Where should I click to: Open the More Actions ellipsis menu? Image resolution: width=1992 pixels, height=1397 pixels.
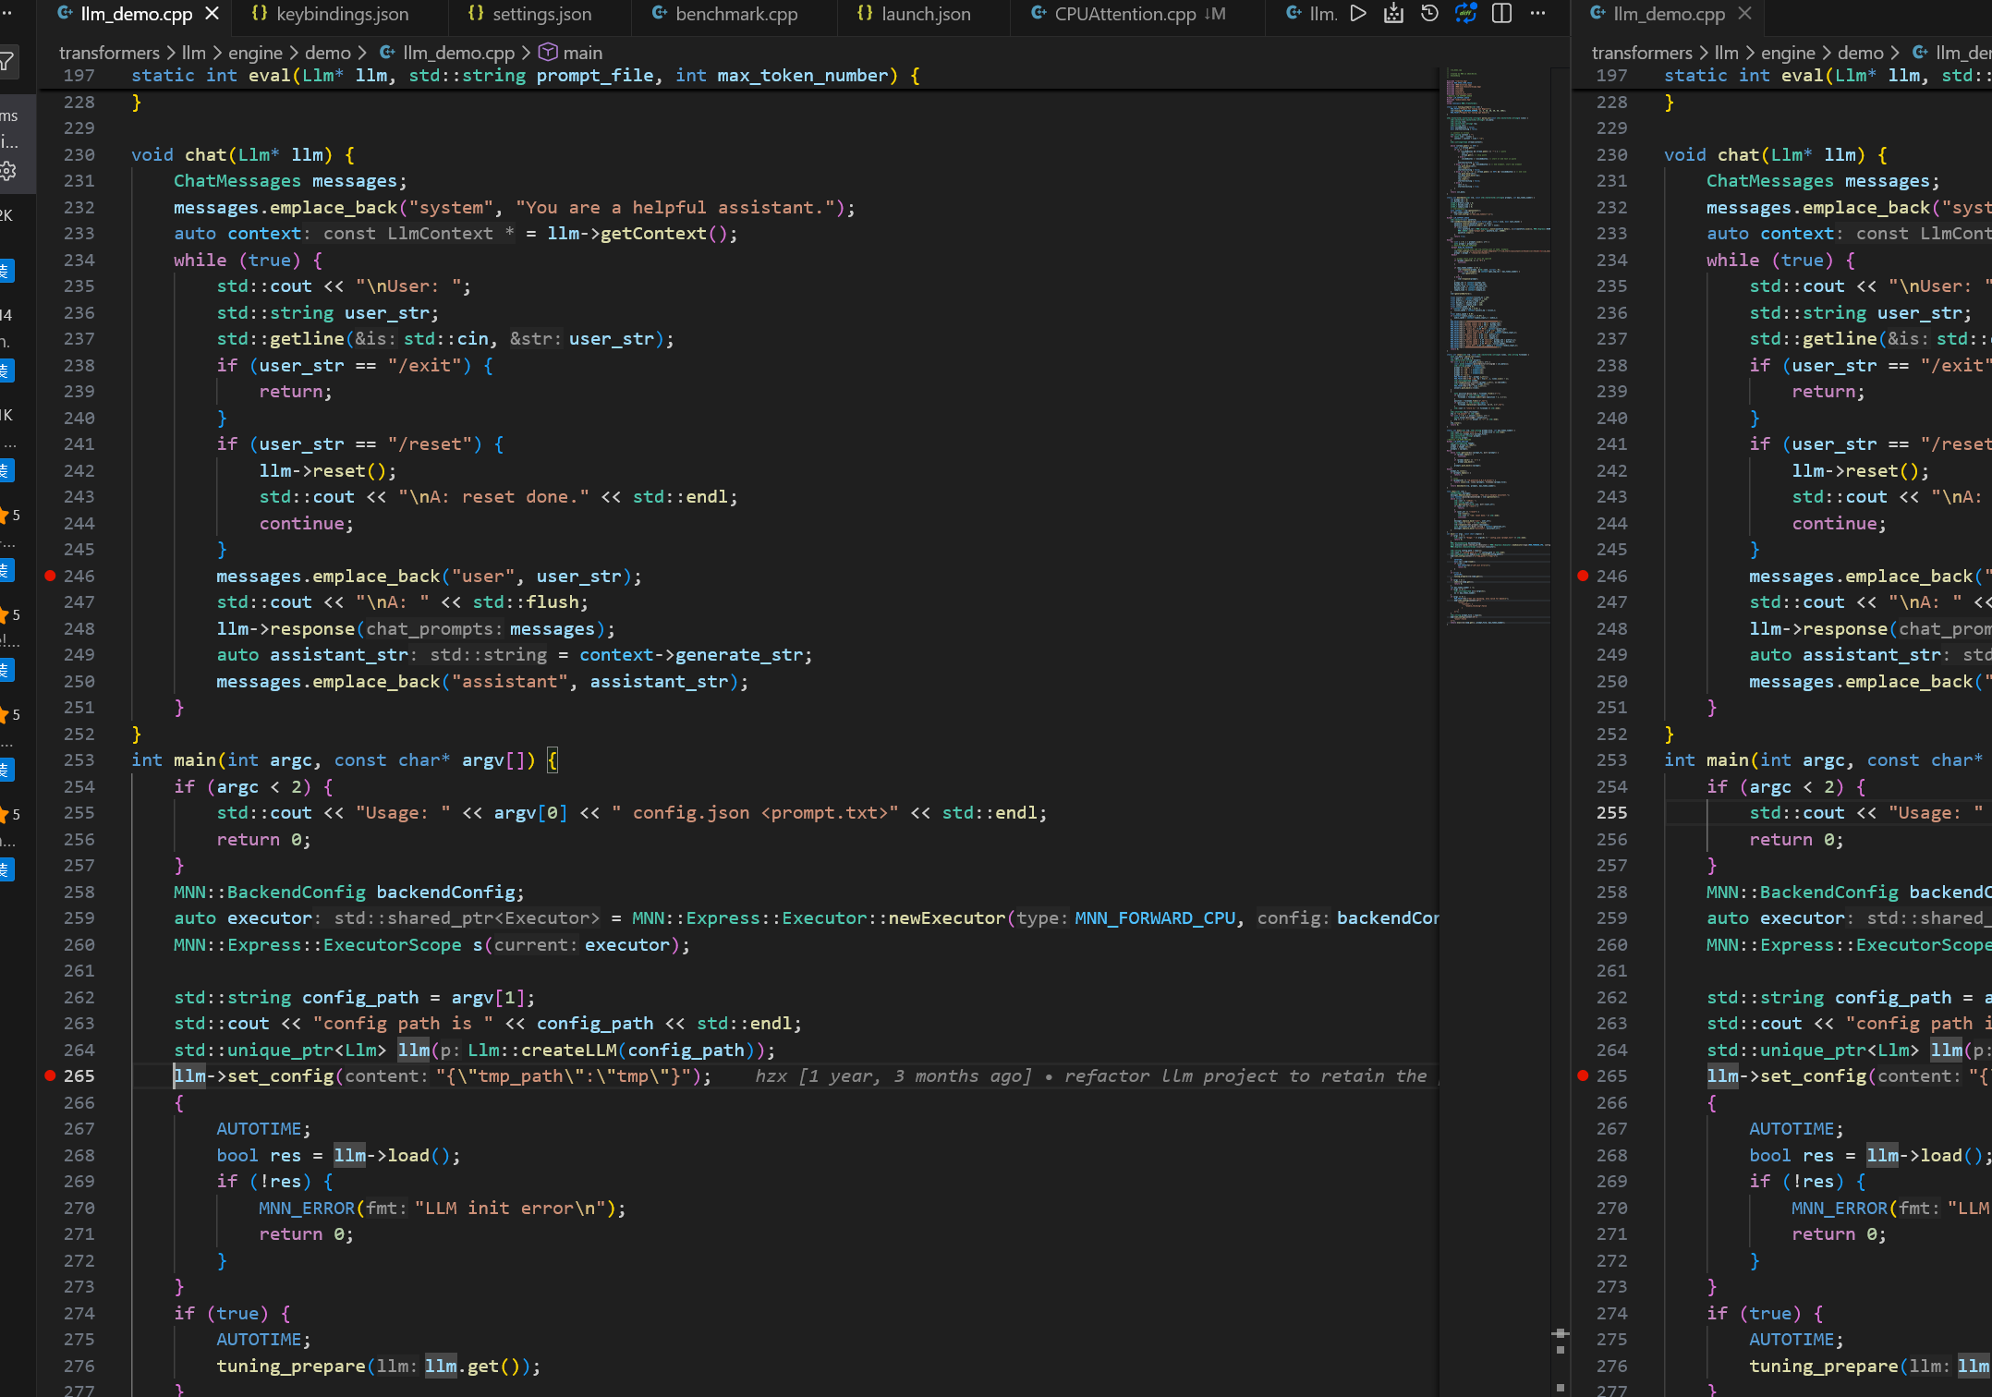point(1537,14)
